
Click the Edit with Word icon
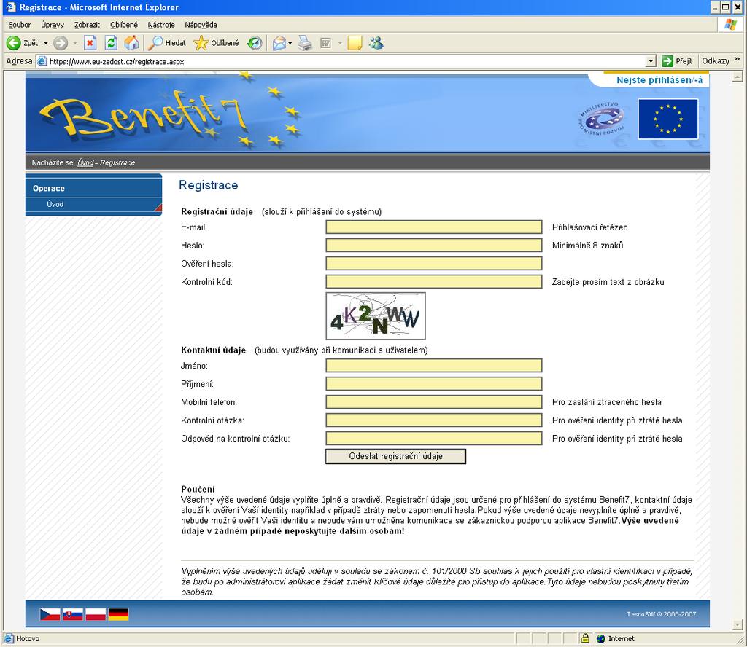tap(326, 43)
